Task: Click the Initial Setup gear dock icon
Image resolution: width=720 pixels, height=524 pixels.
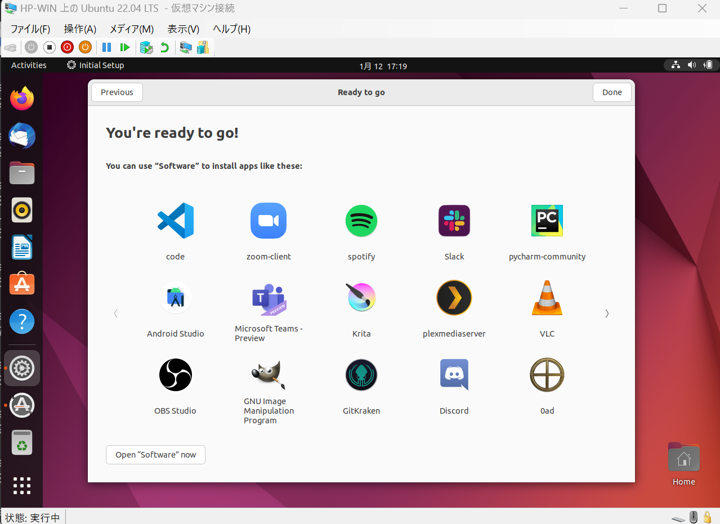Action: tap(22, 368)
